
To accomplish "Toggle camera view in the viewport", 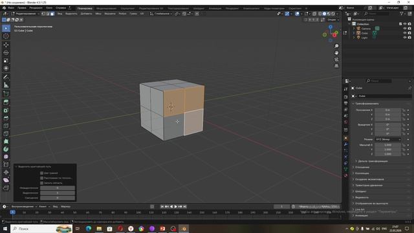I will coord(336,60).
